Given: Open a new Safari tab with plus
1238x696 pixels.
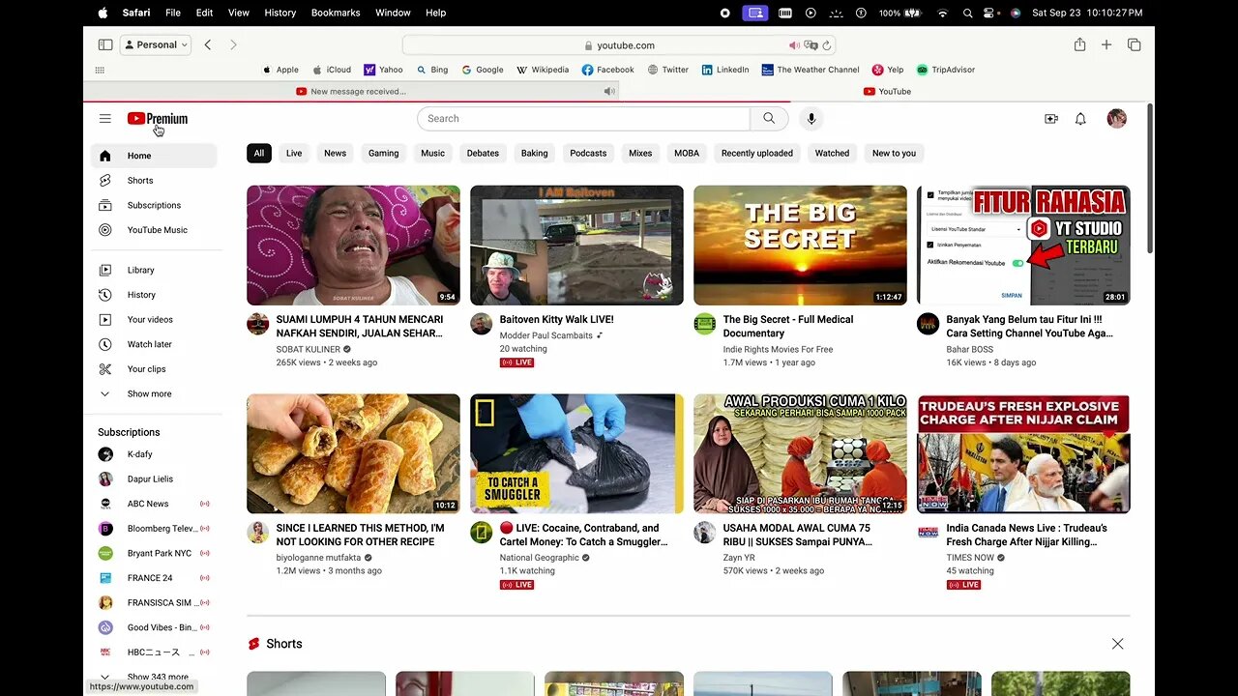Looking at the screenshot, I should tap(1106, 44).
